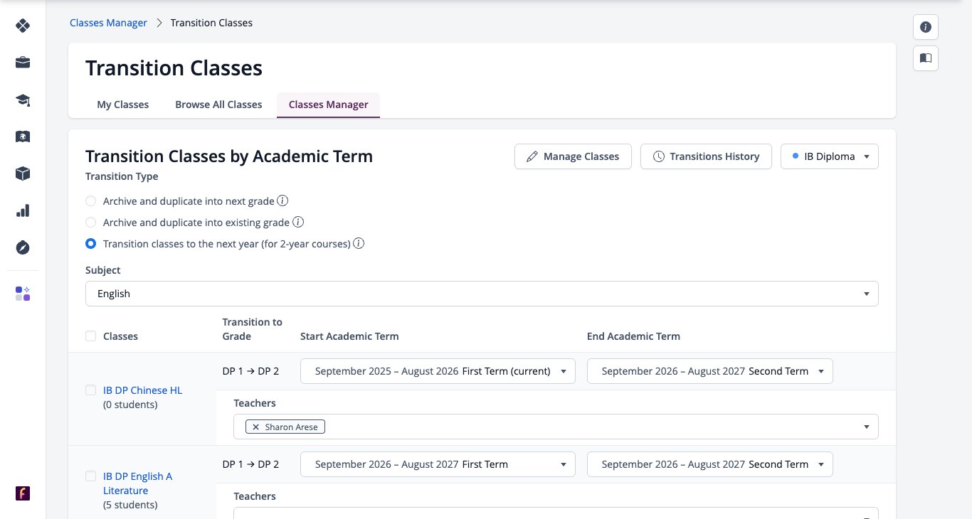Image resolution: width=972 pixels, height=519 pixels.
Task: Open the Subject dropdown showing English
Action: (482, 294)
